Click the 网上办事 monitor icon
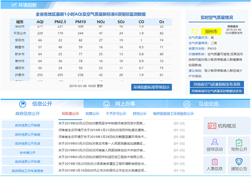 106,104
